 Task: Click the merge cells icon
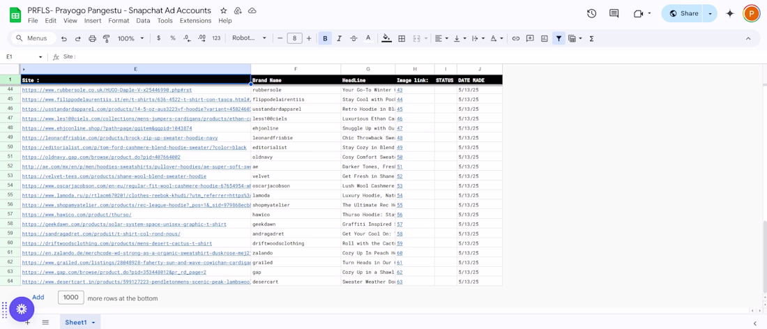417,38
